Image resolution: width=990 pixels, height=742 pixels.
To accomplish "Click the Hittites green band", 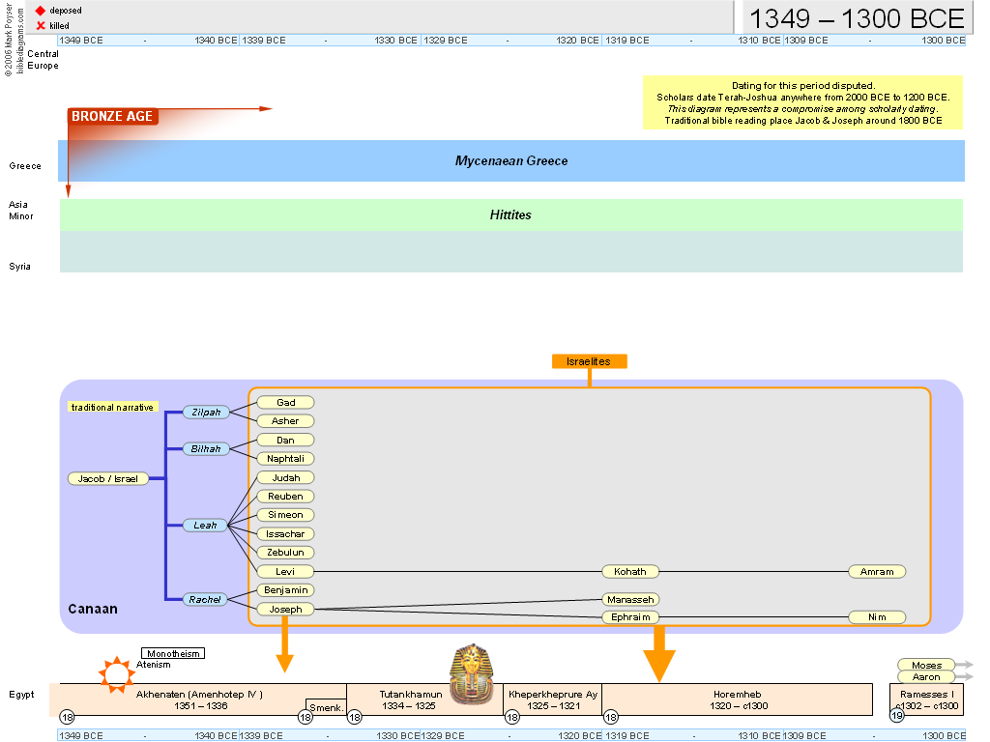I will 511,215.
